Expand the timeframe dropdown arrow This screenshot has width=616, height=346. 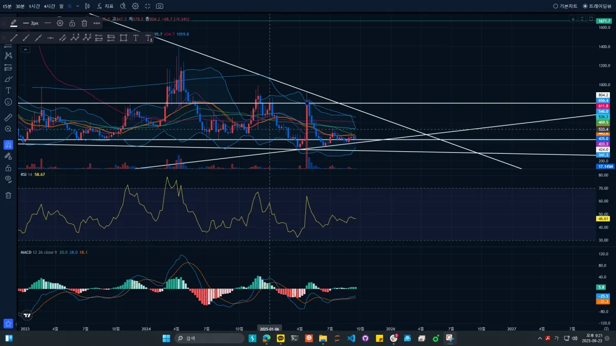[77, 6]
